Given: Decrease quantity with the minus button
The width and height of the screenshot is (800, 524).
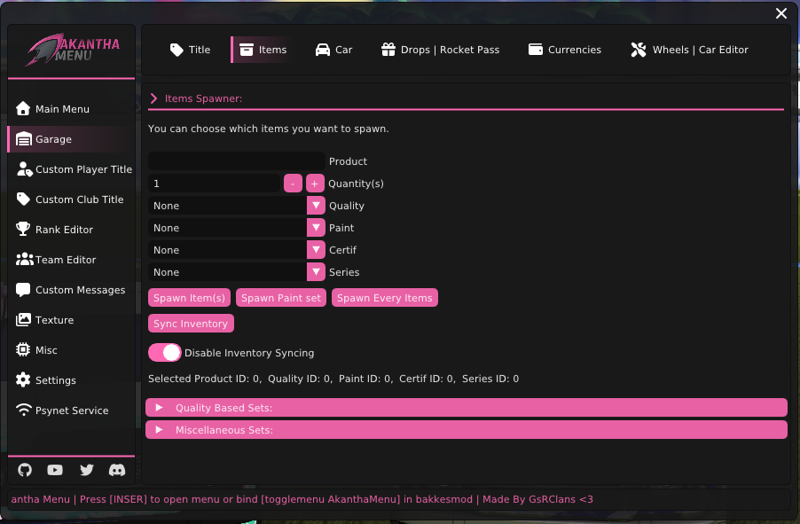Looking at the screenshot, I should tap(293, 184).
